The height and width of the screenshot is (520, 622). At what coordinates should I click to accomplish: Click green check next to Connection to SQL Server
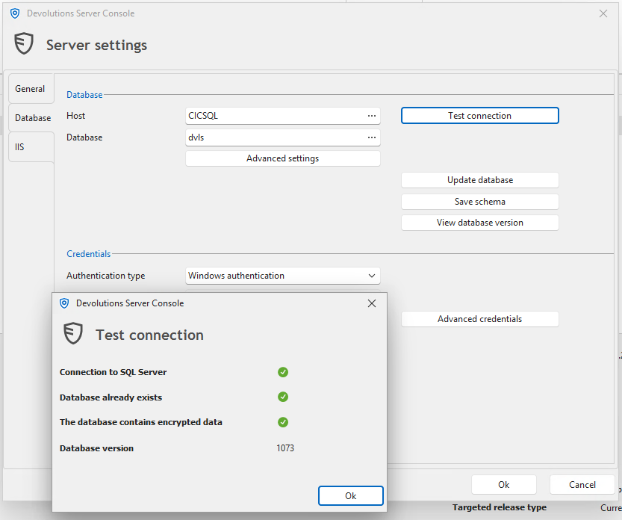(283, 372)
